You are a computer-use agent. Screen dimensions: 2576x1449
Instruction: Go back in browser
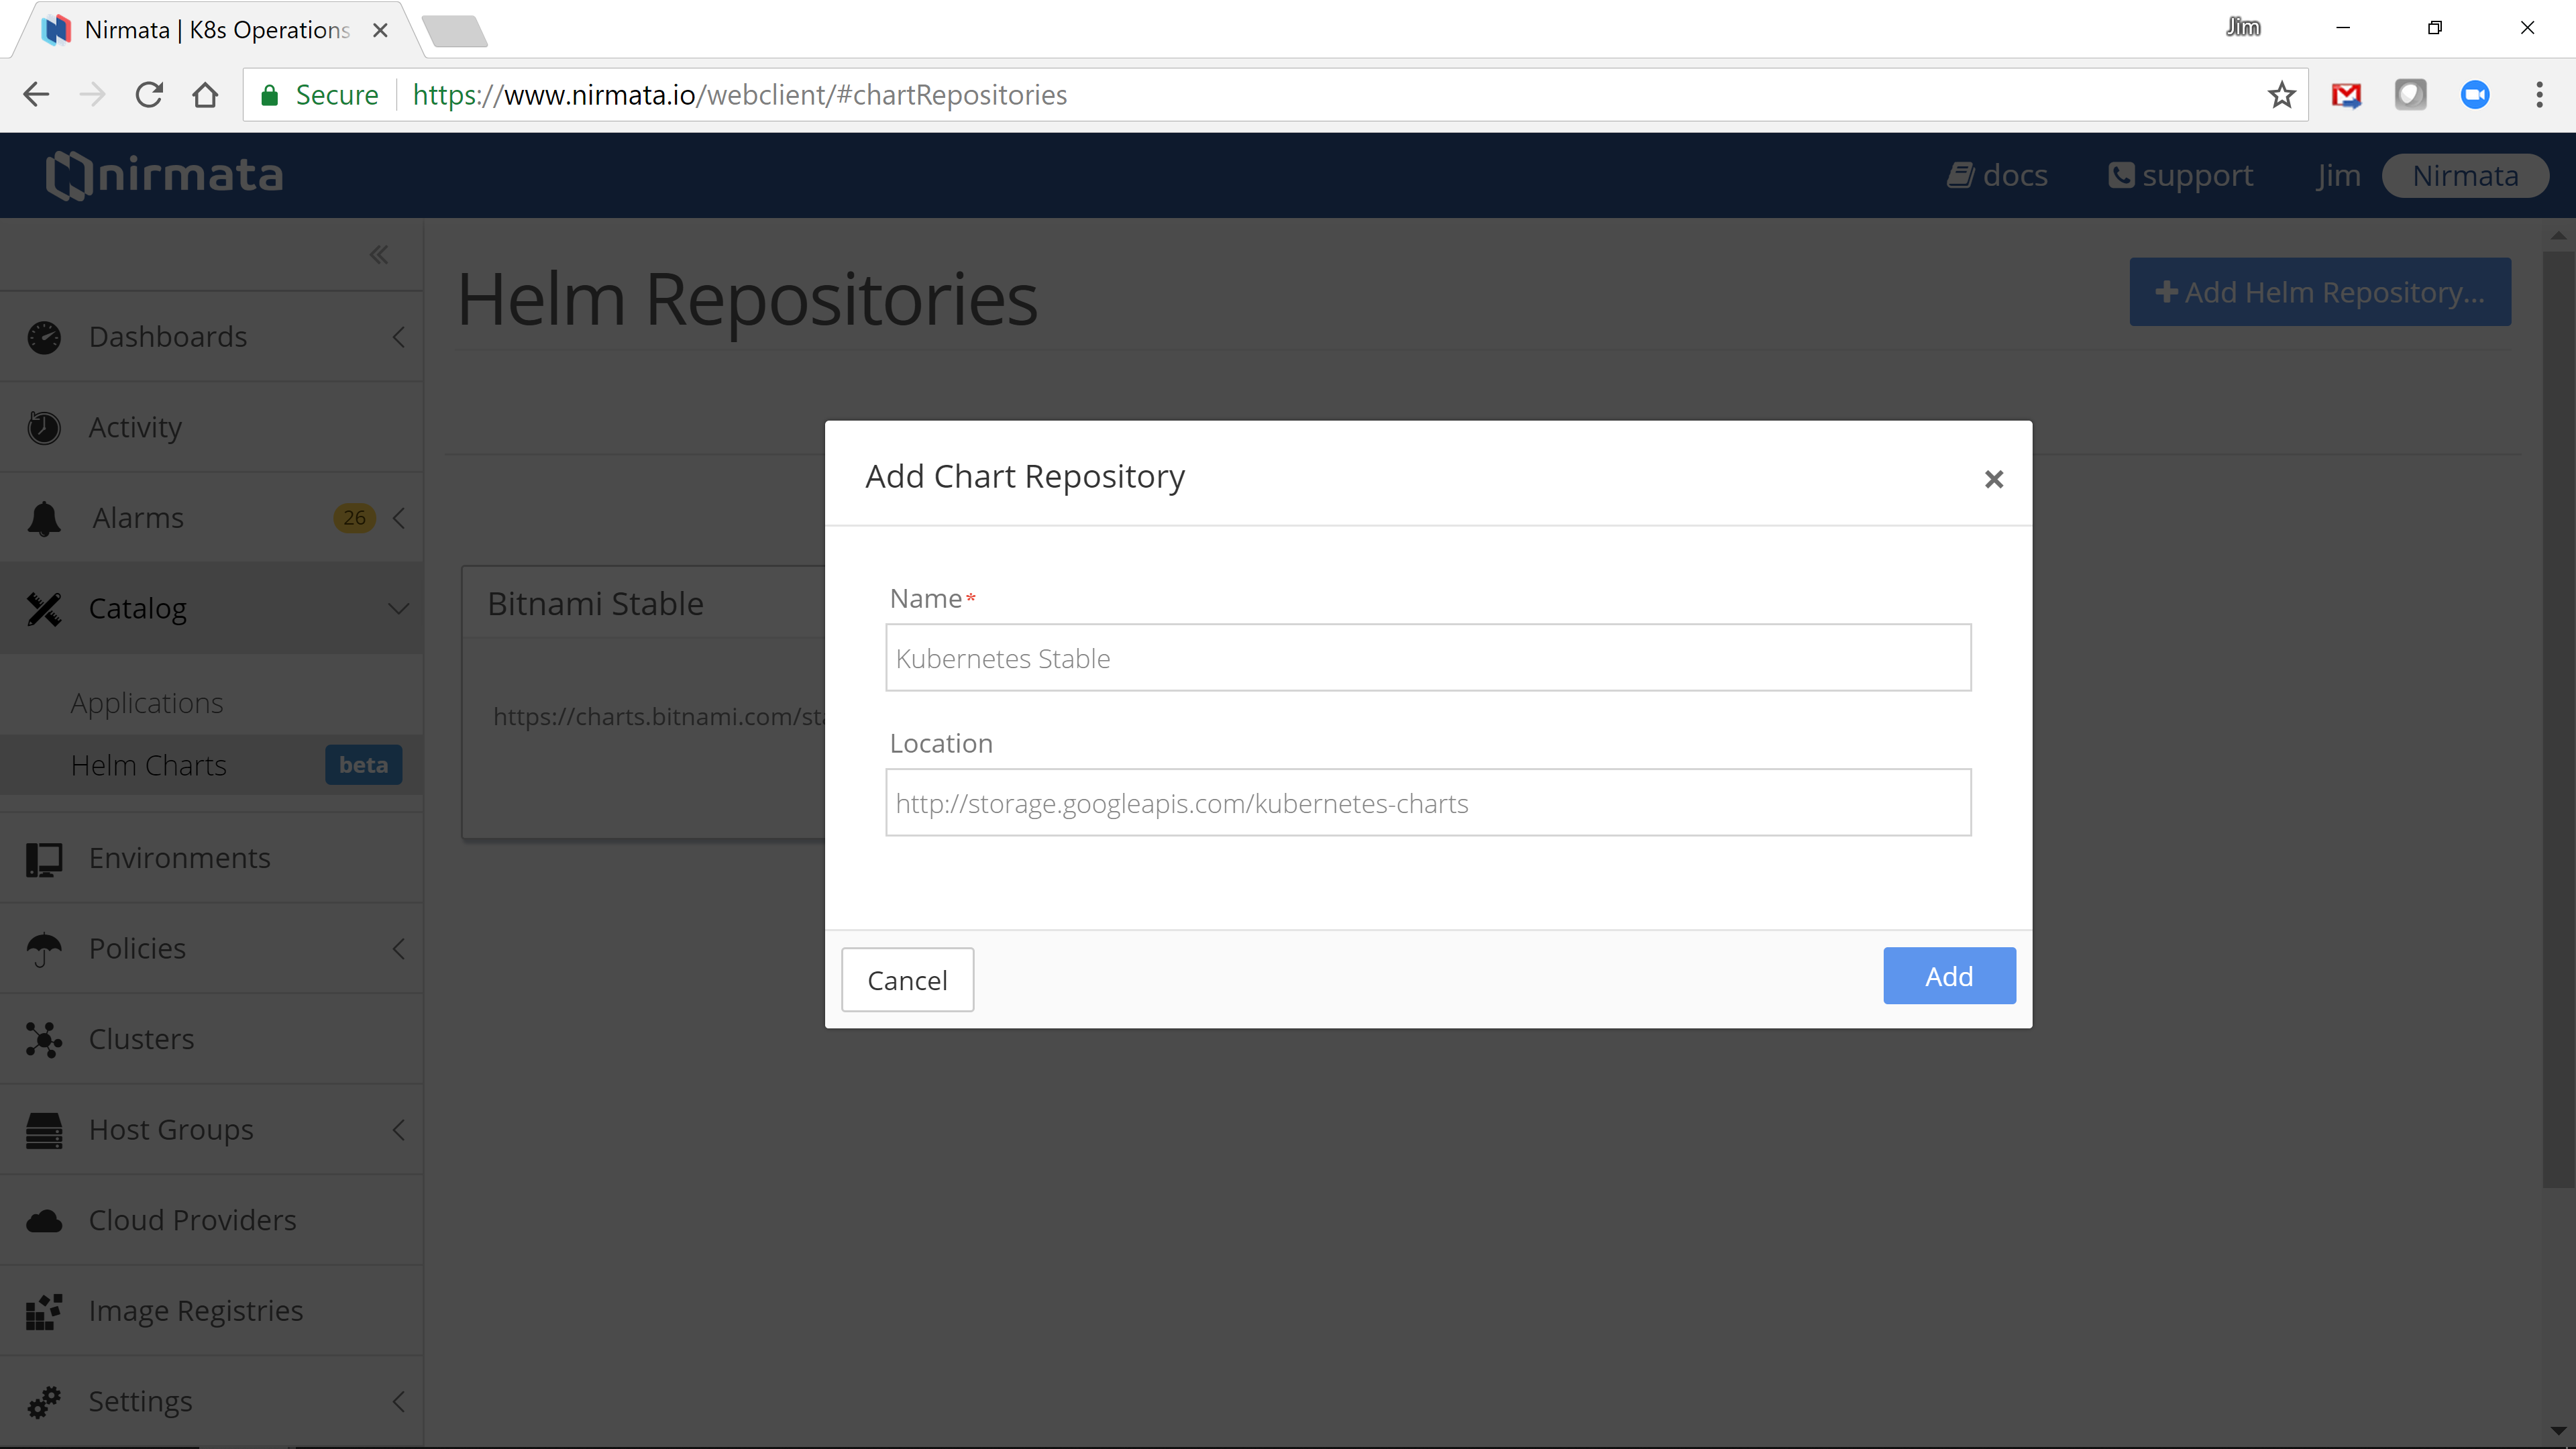(36, 95)
